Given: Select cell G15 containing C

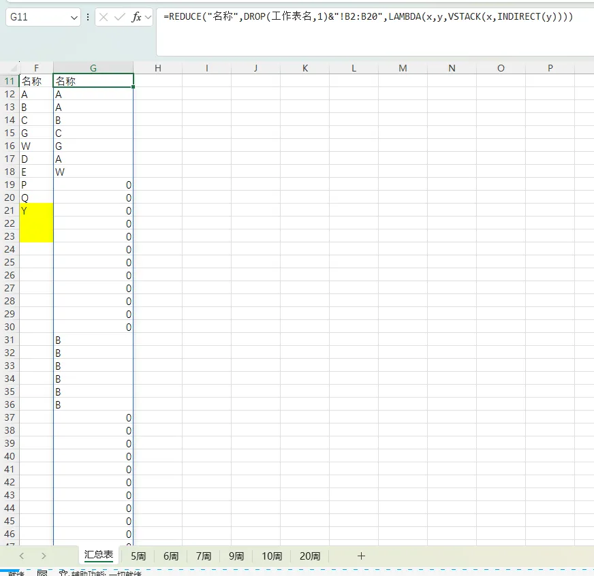Looking at the screenshot, I should [93, 133].
